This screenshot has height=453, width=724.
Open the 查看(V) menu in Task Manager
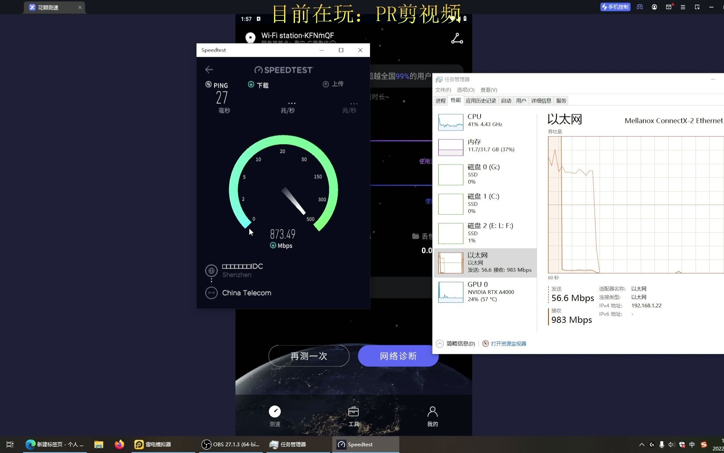click(489, 90)
